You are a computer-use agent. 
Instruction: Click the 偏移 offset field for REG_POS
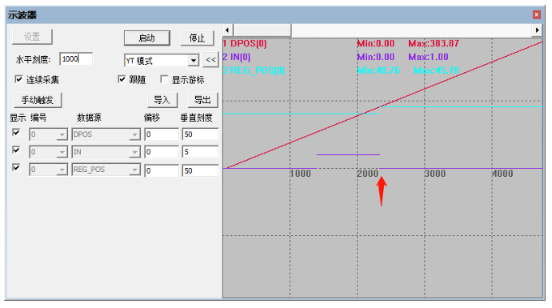tap(162, 170)
